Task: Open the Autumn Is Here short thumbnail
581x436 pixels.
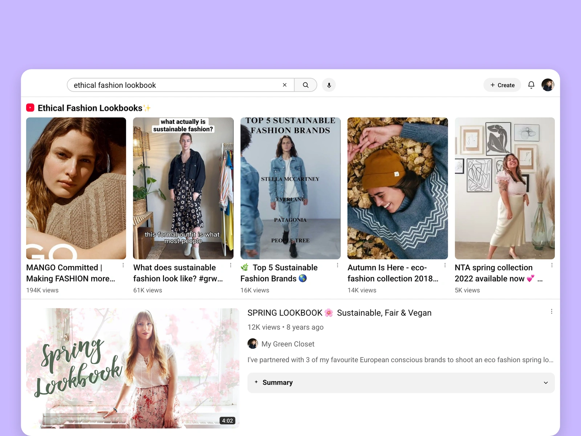Action: [398, 188]
